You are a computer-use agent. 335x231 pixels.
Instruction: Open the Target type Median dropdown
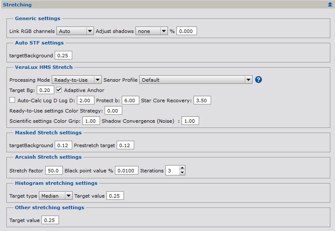[x=56, y=196]
